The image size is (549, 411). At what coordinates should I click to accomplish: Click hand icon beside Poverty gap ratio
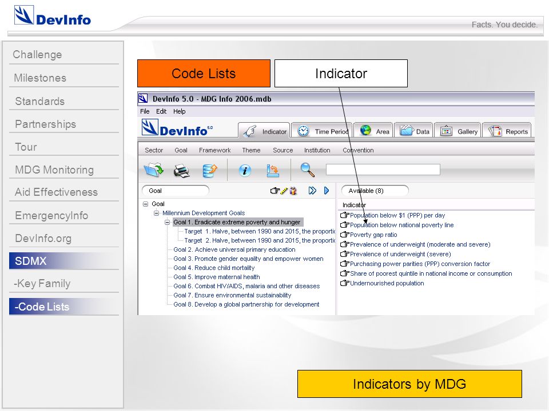click(x=344, y=235)
